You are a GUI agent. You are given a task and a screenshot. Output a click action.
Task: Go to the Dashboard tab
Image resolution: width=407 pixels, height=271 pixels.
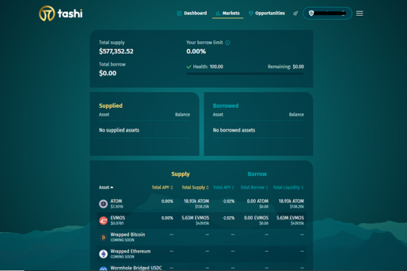(191, 13)
